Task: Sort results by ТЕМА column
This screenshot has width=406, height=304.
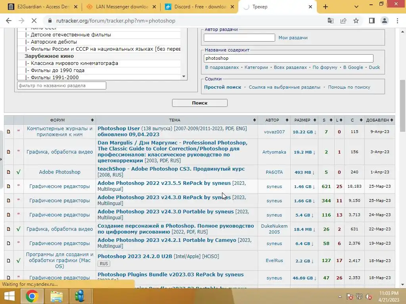Action: click(177, 120)
